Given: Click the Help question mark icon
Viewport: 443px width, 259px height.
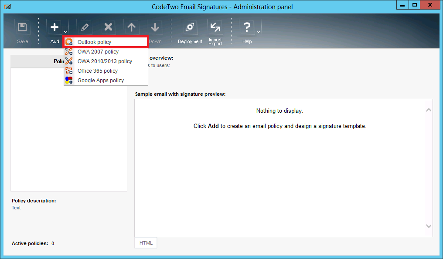Looking at the screenshot, I should coord(247,27).
